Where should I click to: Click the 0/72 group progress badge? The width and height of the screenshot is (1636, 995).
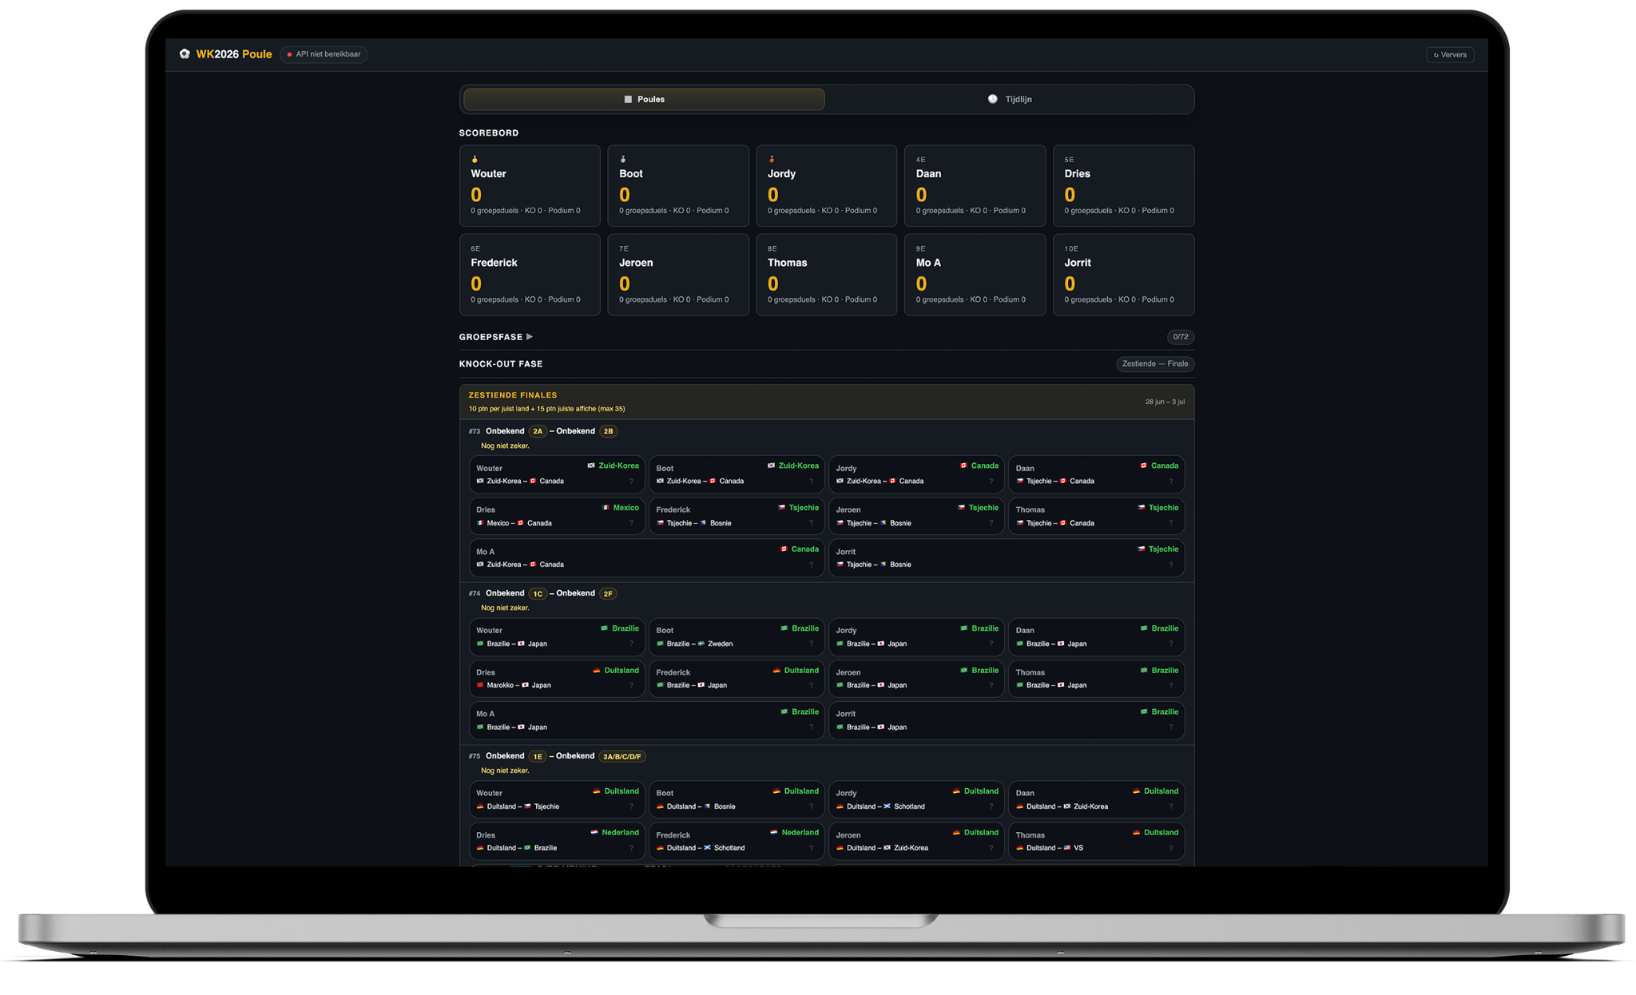pos(1180,337)
